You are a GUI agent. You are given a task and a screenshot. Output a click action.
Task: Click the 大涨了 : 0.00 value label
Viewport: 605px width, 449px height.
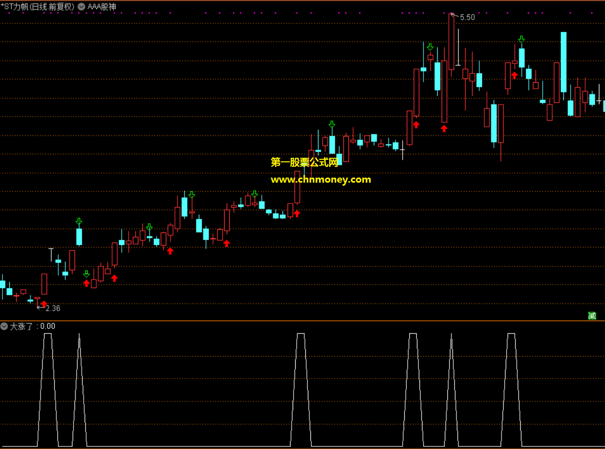point(32,326)
